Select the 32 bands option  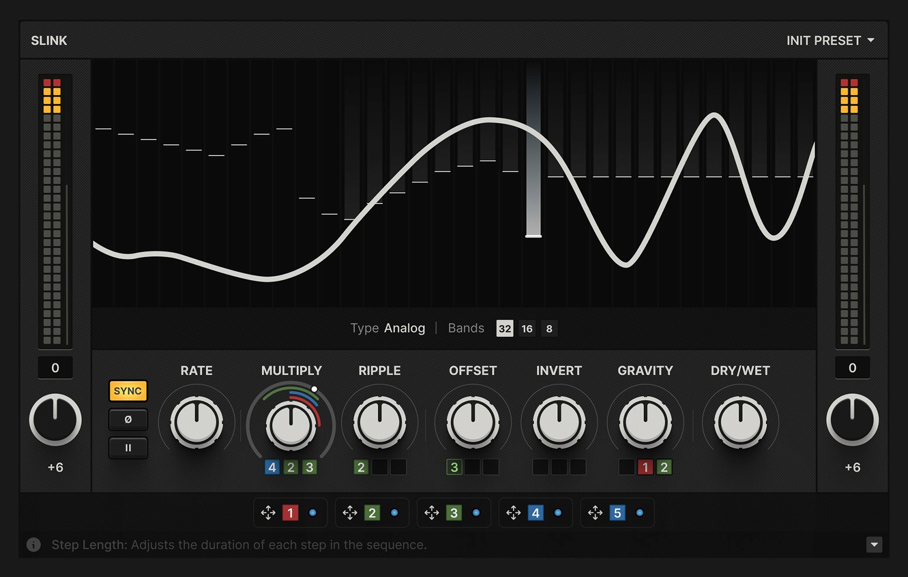coord(504,328)
